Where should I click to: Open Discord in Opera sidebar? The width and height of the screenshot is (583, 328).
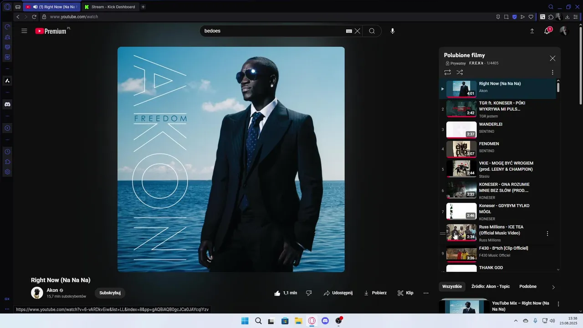pyautogui.click(x=7, y=104)
